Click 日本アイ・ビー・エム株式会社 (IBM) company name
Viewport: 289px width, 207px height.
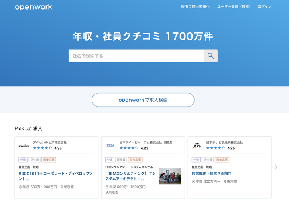(x=146, y=142)
